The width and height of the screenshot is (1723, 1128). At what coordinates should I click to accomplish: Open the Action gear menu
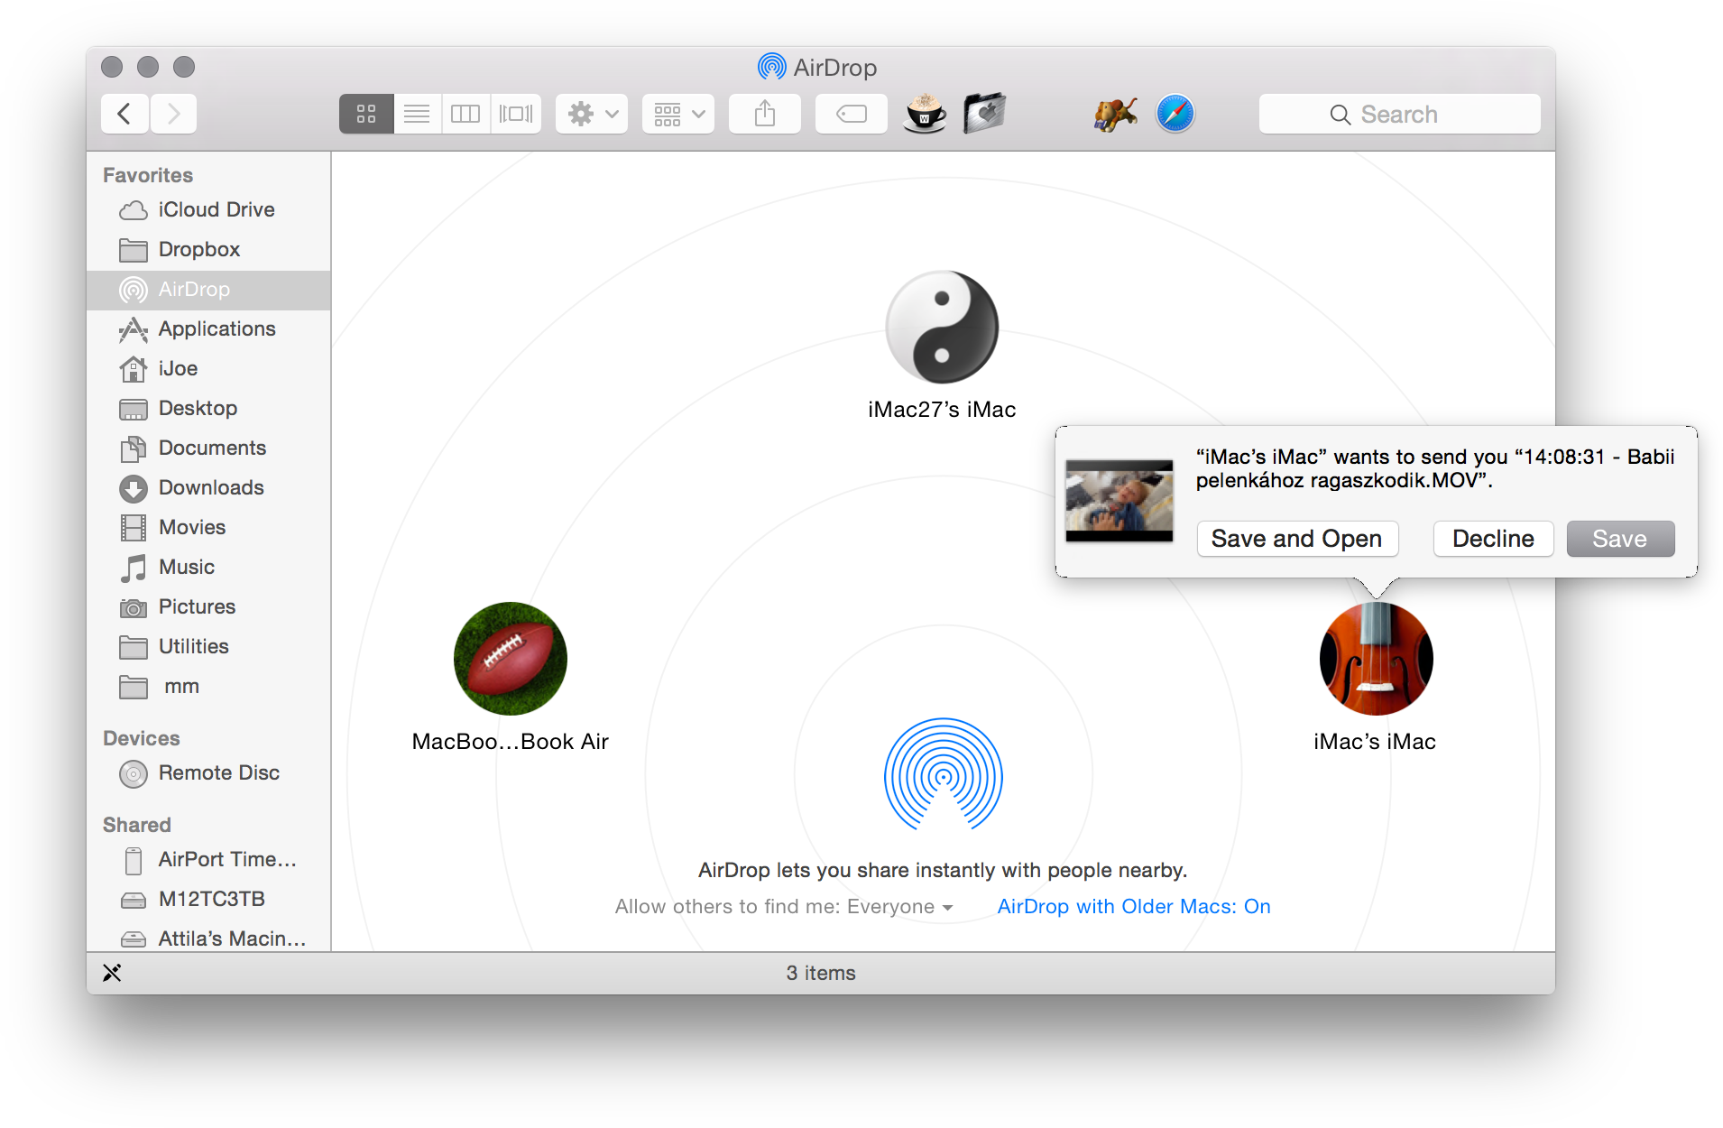pos(592,114)
